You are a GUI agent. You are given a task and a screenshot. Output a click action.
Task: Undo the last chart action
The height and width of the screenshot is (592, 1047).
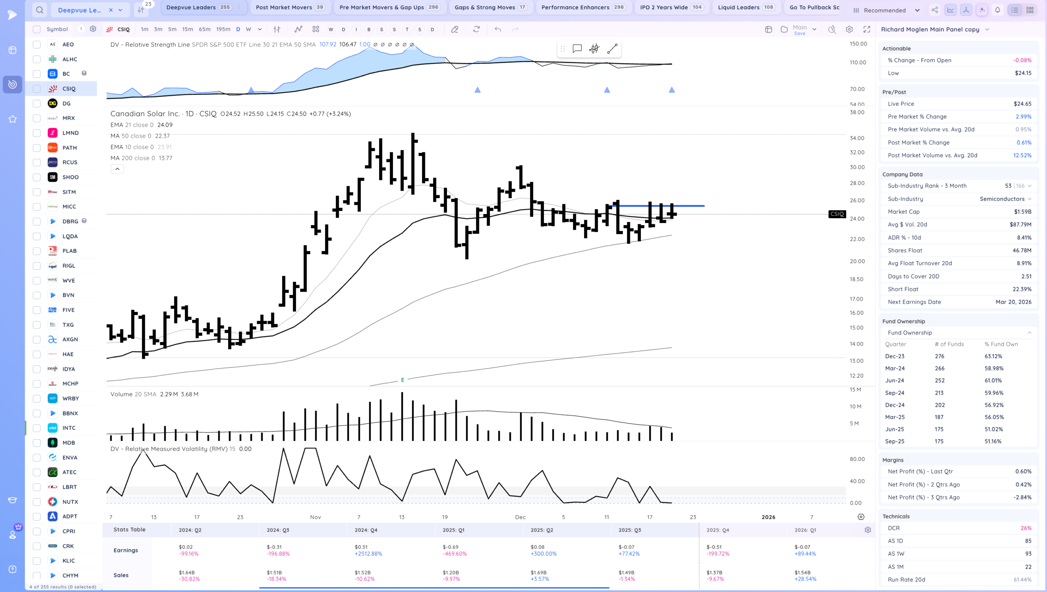[x=498, y=29]
